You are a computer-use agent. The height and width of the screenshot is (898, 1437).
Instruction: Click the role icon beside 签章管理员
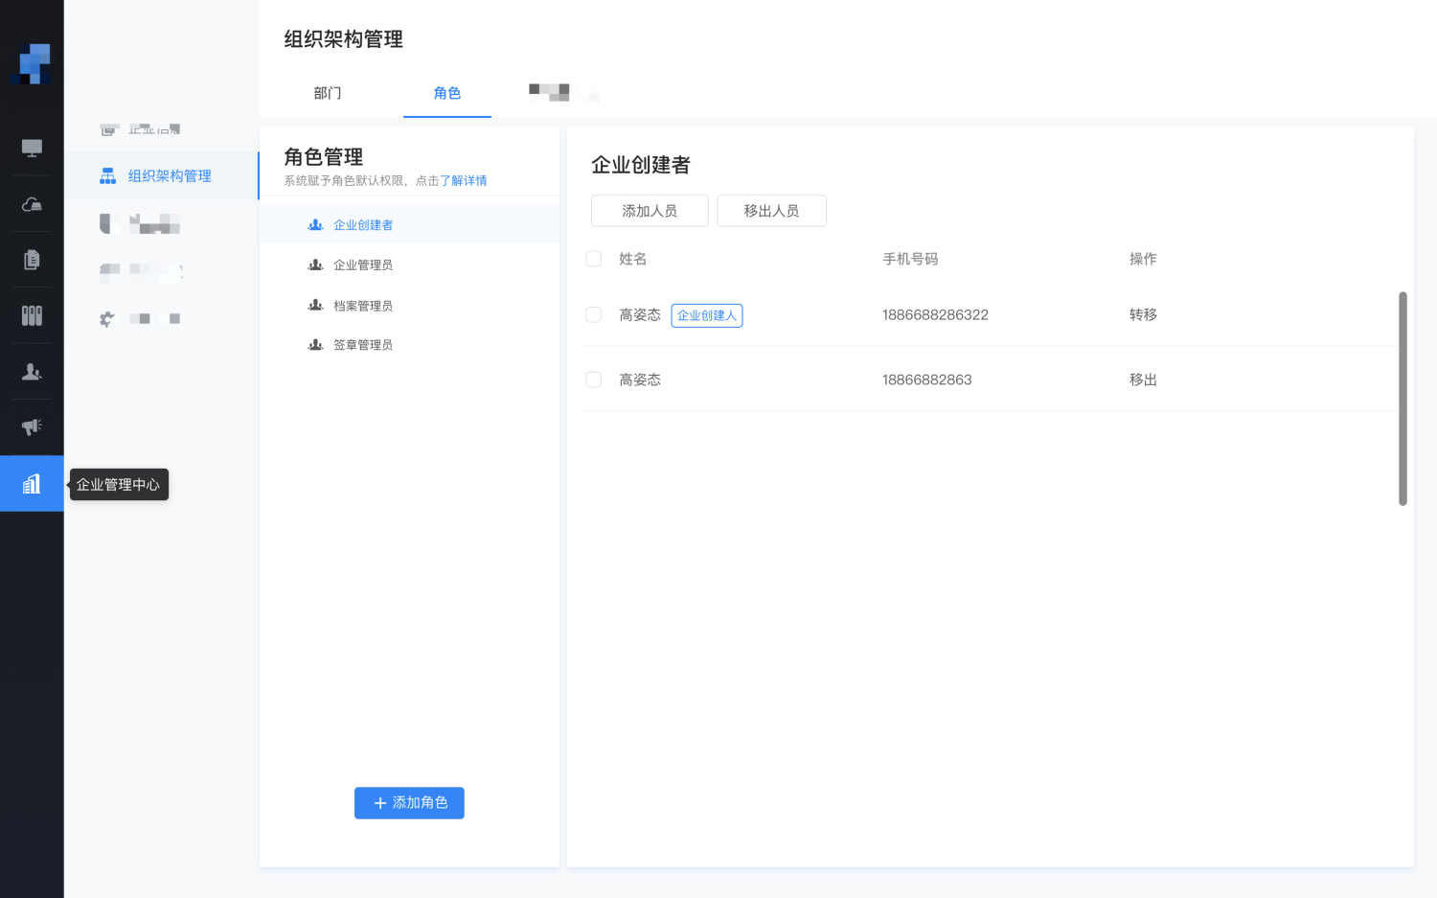pos(315,344)
